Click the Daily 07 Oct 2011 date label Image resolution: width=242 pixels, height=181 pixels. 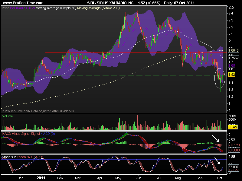[179, 3]
